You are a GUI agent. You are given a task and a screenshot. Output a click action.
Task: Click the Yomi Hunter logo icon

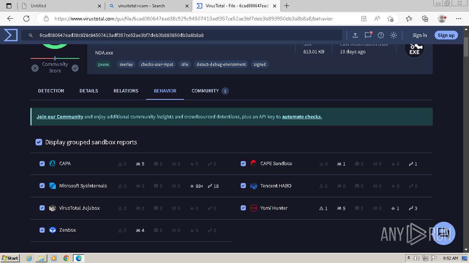point(254,208)
